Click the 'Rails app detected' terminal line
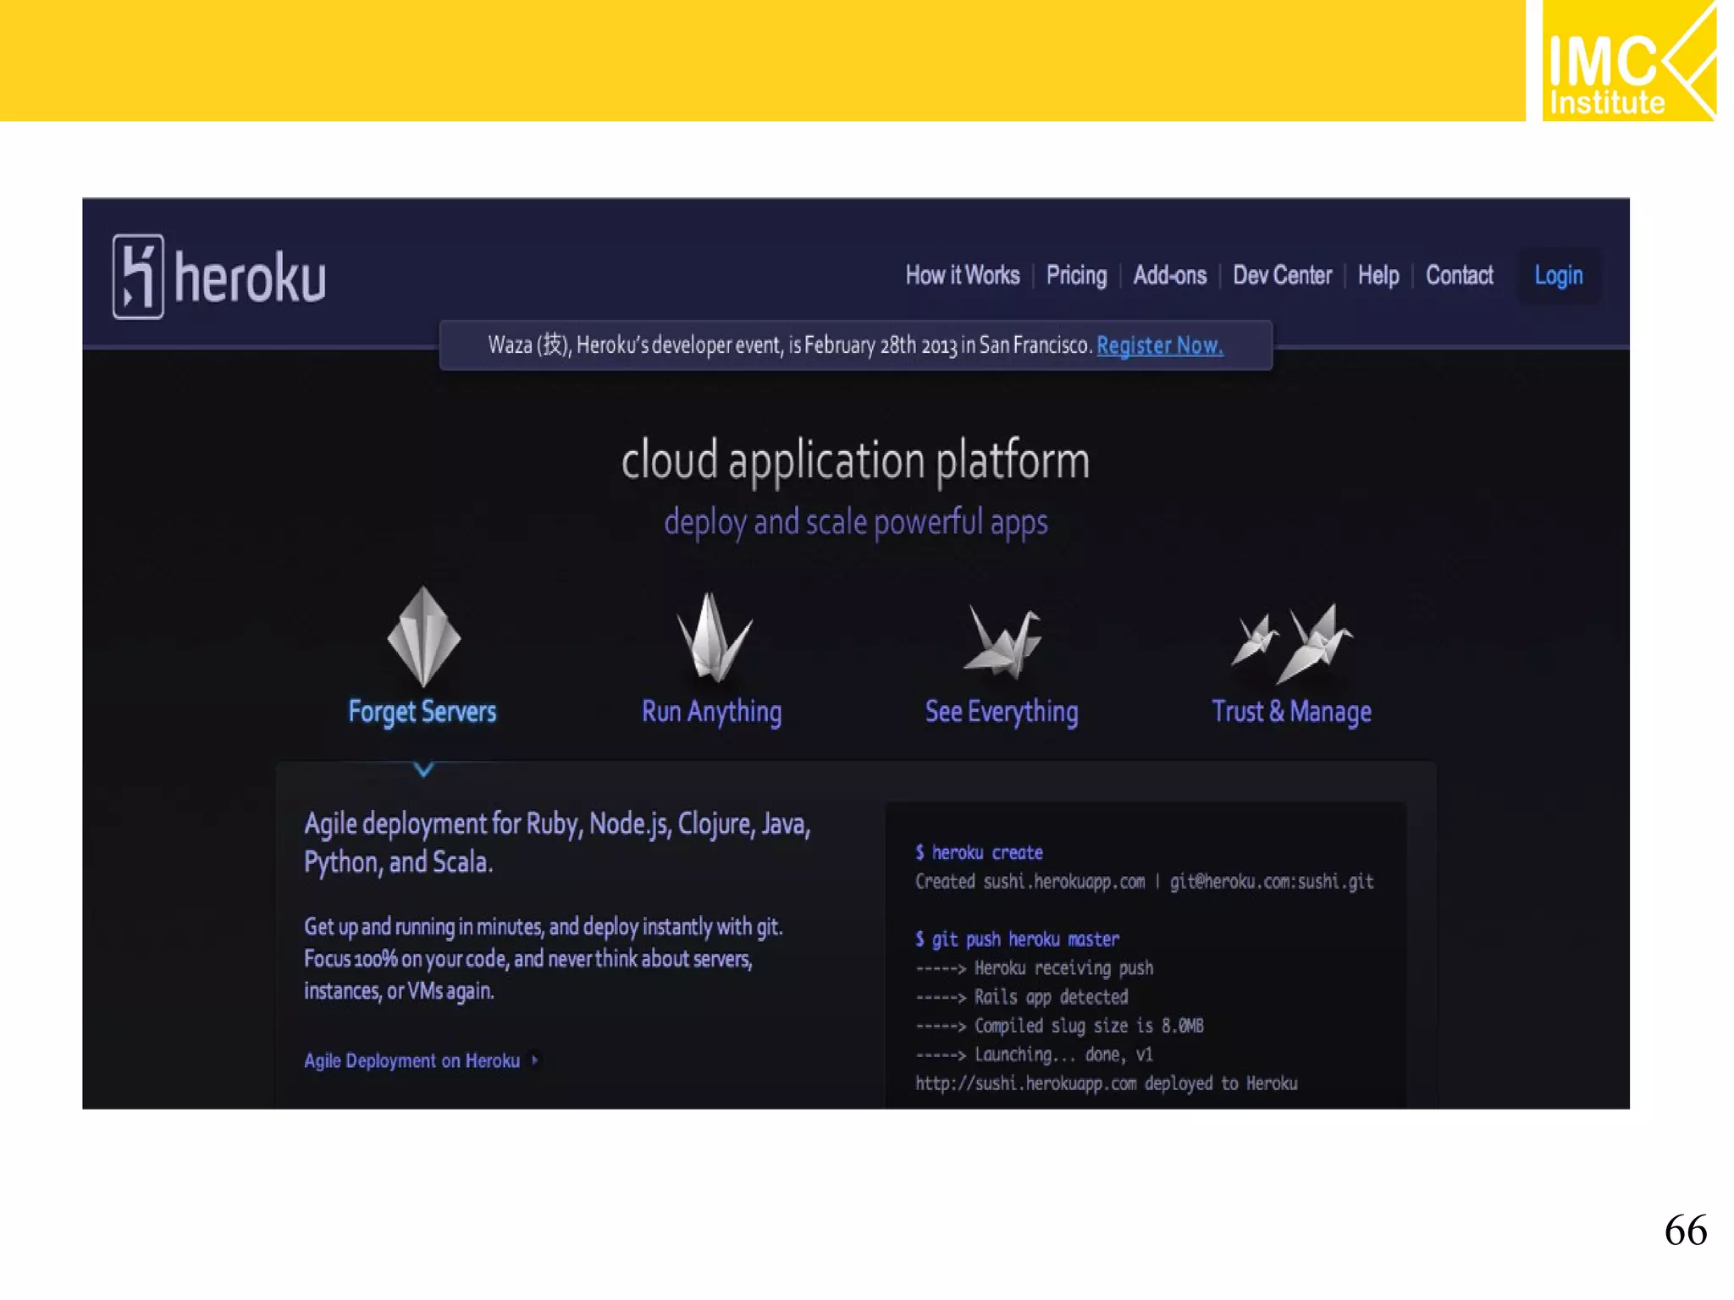The image size is (1734, 1300). pos(1021,997)
